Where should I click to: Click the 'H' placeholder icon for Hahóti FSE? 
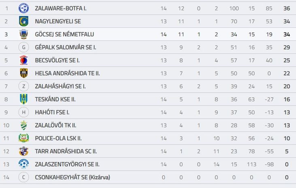(23, 112)
